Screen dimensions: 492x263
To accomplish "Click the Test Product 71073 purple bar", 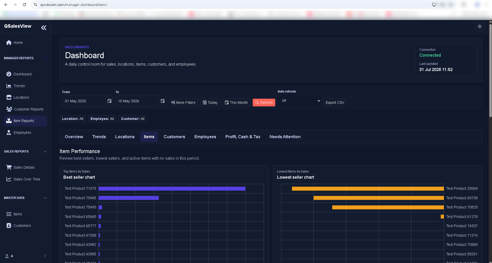I will (x=172, y=189).
